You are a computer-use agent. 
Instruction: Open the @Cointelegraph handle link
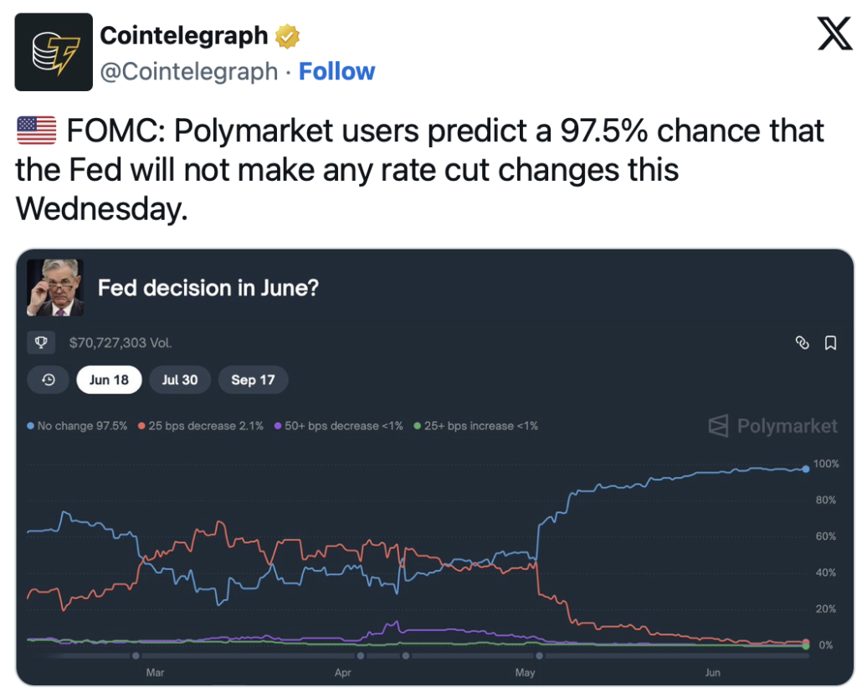(189, 72)
